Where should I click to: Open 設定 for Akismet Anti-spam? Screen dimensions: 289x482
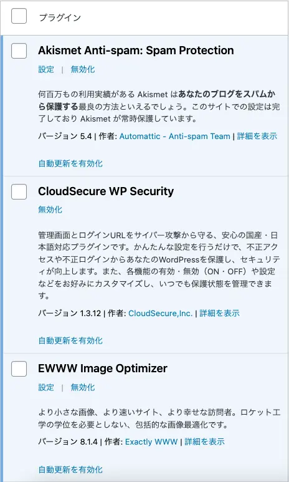(x=46, y=69)
